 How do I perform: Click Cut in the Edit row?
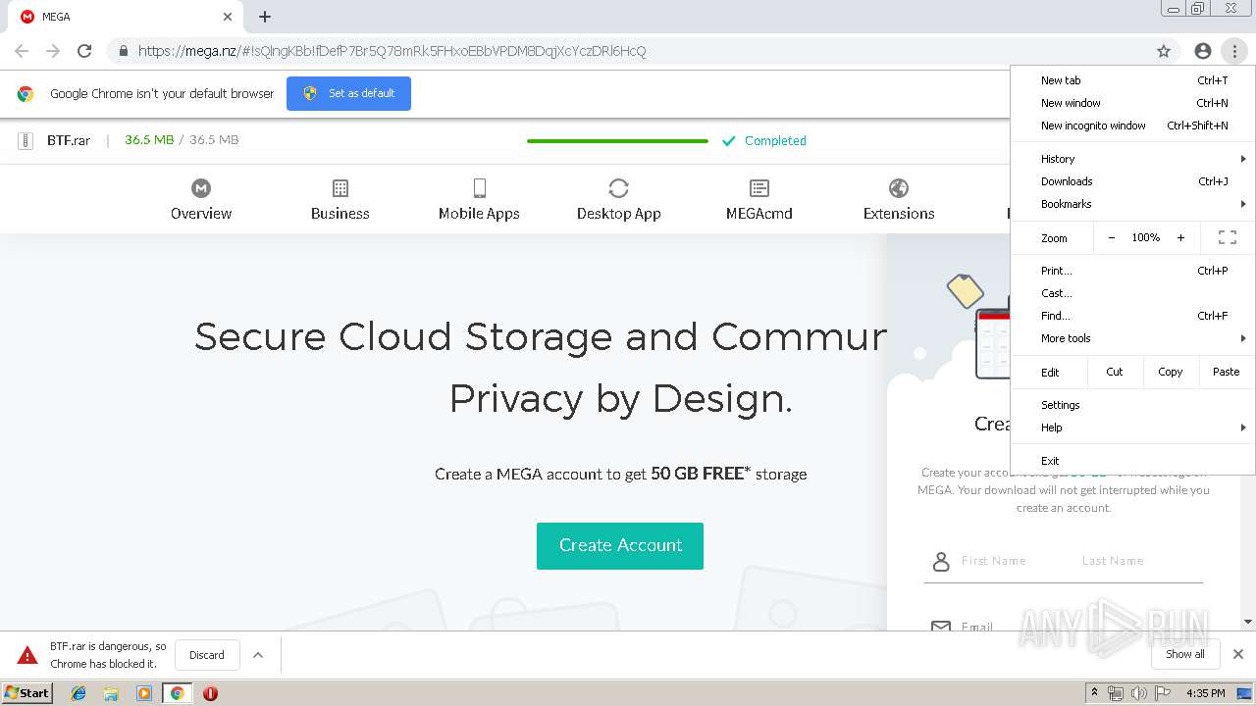point(1115,372)
